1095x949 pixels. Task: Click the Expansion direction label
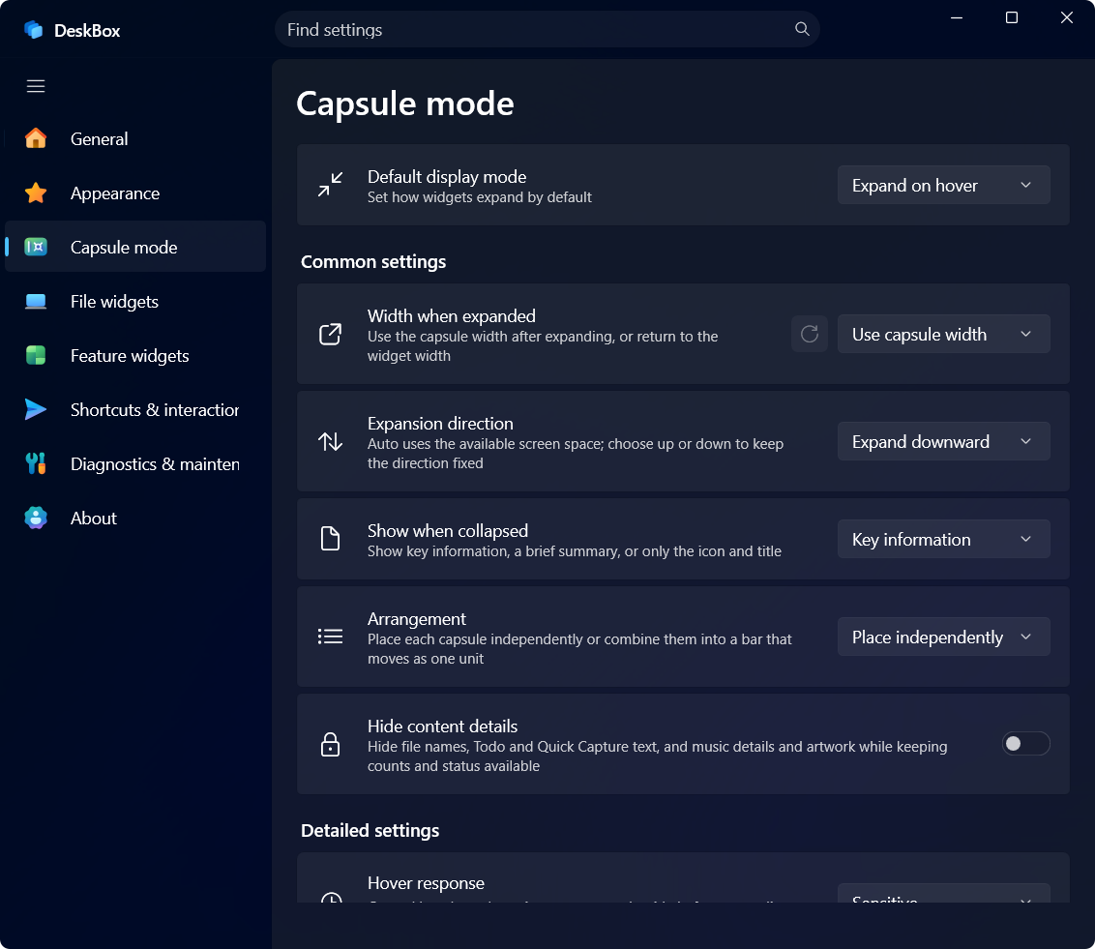[x=440, y=423]
